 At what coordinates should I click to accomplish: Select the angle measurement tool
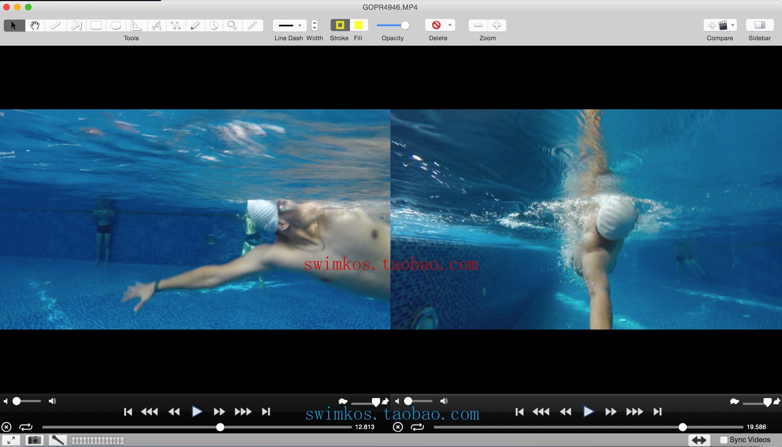[x=136, y=26]
